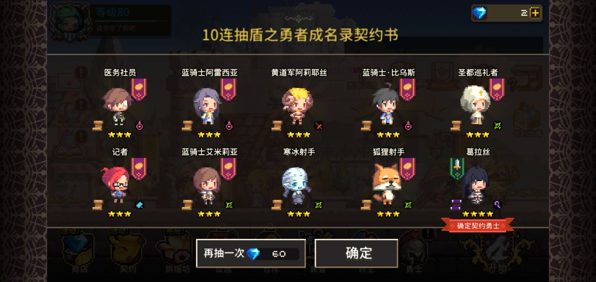This screenshot has height=282, width=596.
Task: Select the 蓝骑士阿雷西亚 hero sprite
Action: 207,107
